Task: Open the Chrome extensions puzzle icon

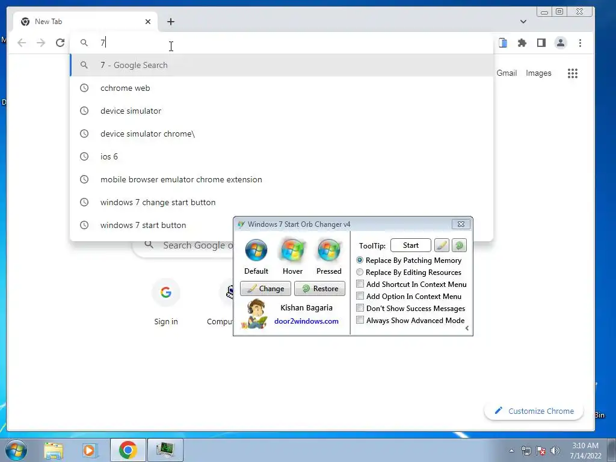Action: tap(522, 43)
